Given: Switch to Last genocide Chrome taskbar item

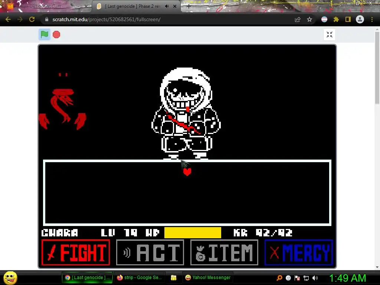Looking at the screenshot, I should [x=88, y=278].
